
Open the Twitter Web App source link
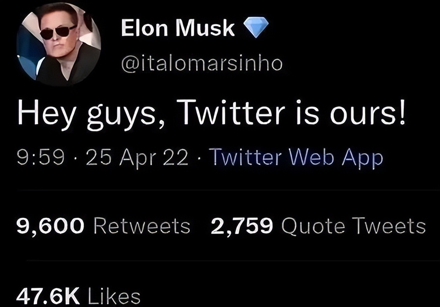point(295,158)
